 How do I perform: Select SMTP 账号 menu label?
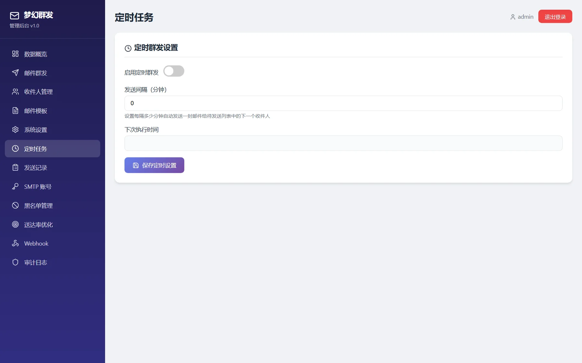point(38,187)
